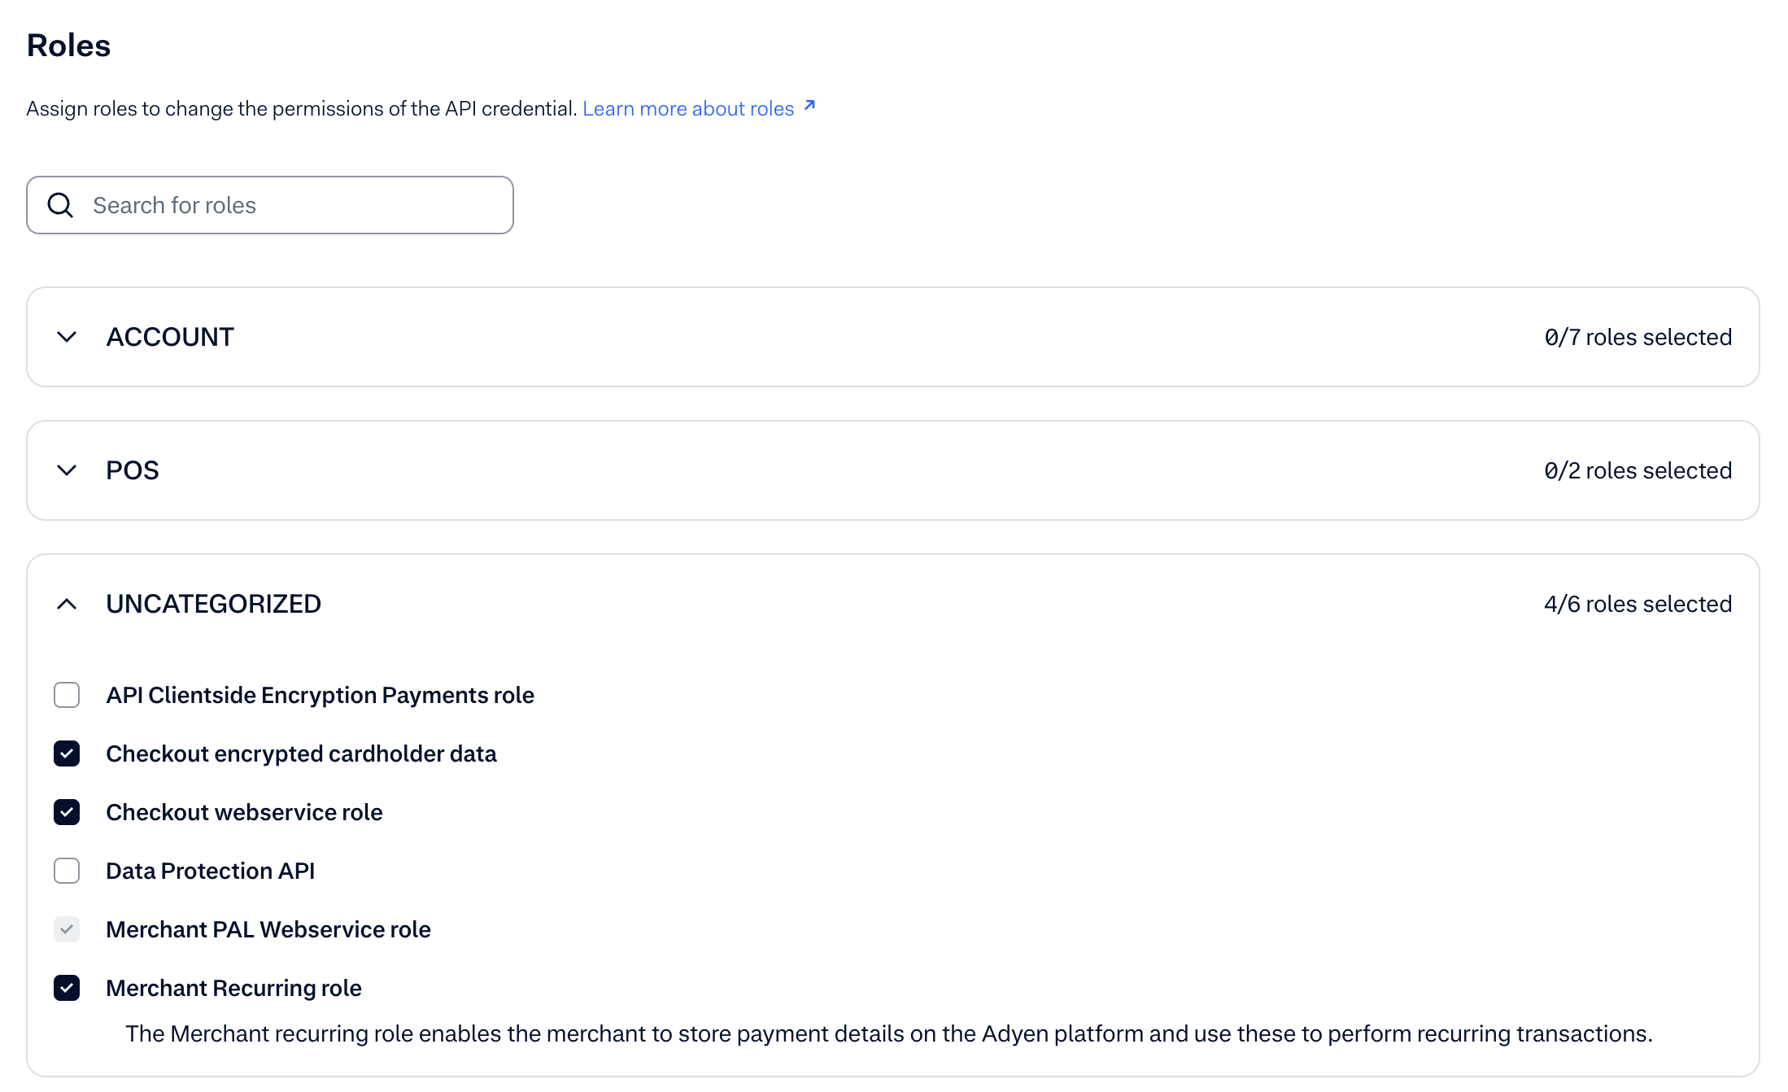Click 4/6 roles selected counter
This screenshot has width=1788, height=1092.
pos(1638,604)
